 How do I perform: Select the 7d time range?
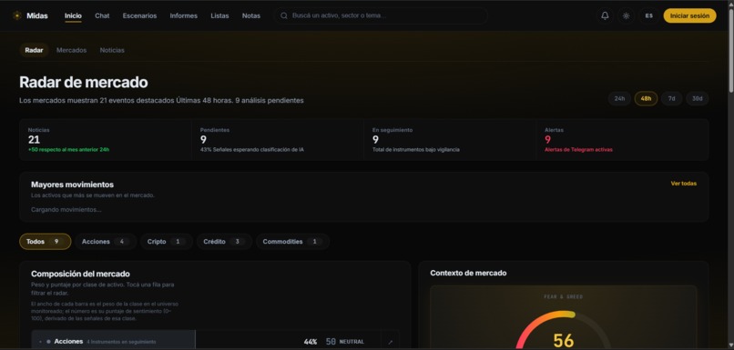pyautogui.click(x=672, y=98)
